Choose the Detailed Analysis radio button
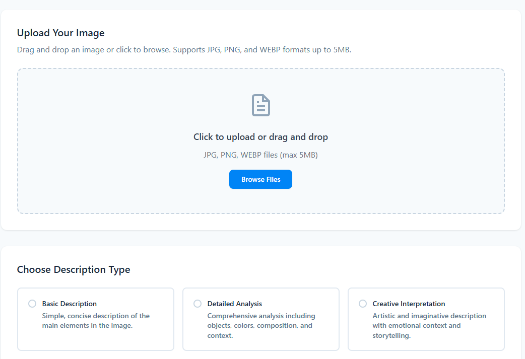Viewport: 525px width, 359px height. [x=198, y=304]
